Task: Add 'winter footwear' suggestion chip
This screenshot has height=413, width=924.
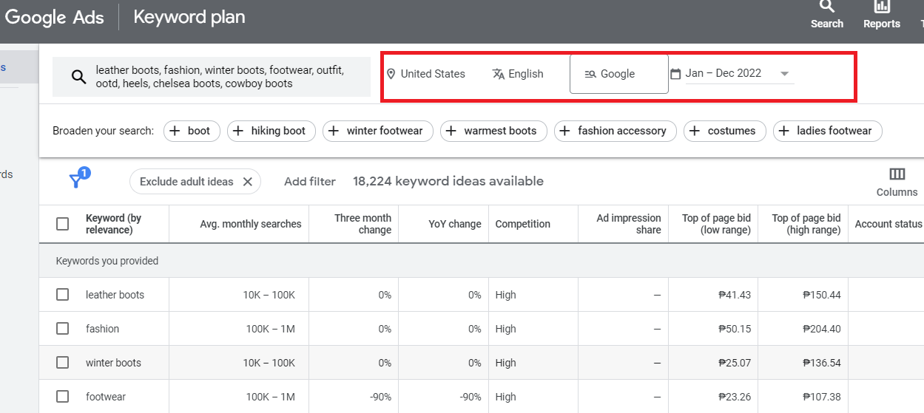Action: 378,131
